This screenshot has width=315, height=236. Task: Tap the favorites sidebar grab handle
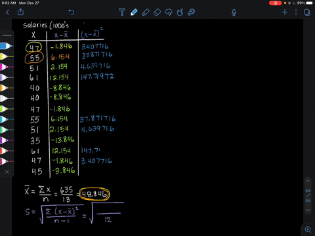pyautogui.click(x=7, y=35)
